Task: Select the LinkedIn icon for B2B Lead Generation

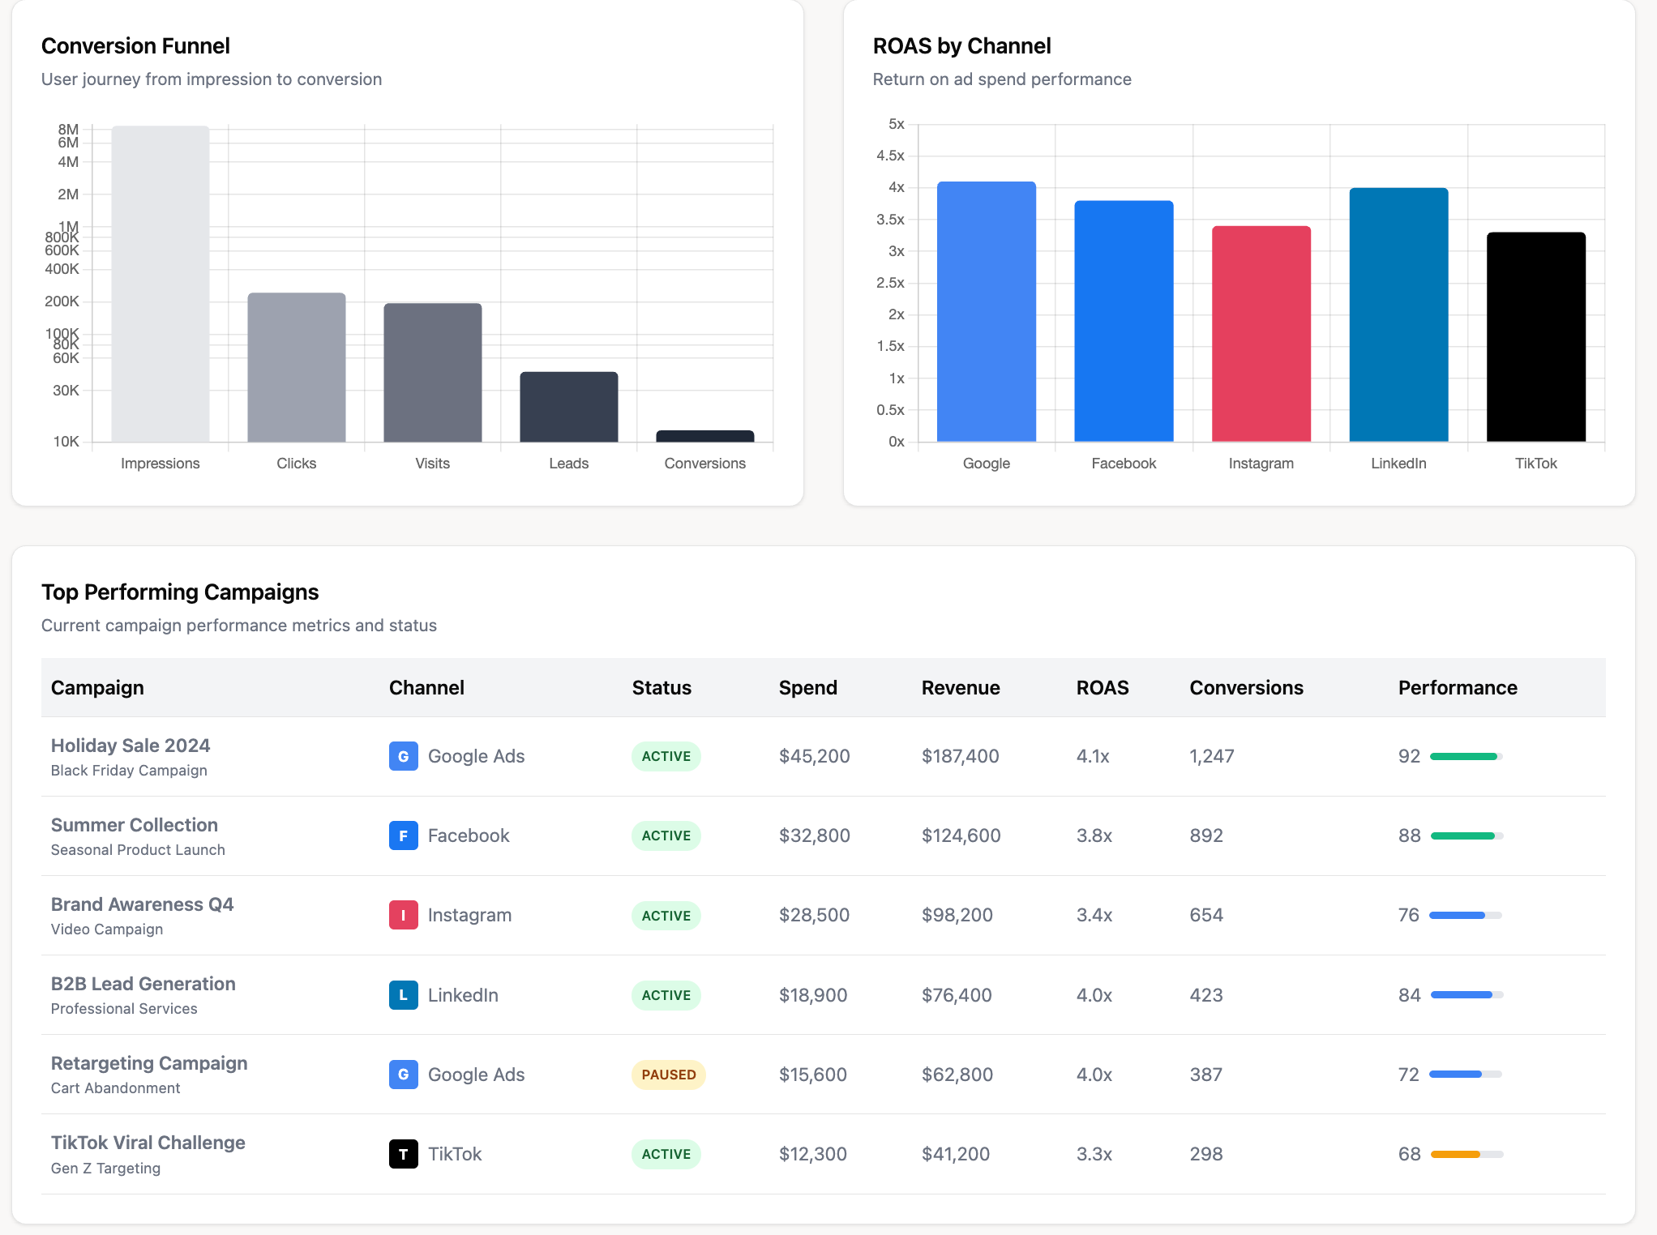Action: pos(403,994)
